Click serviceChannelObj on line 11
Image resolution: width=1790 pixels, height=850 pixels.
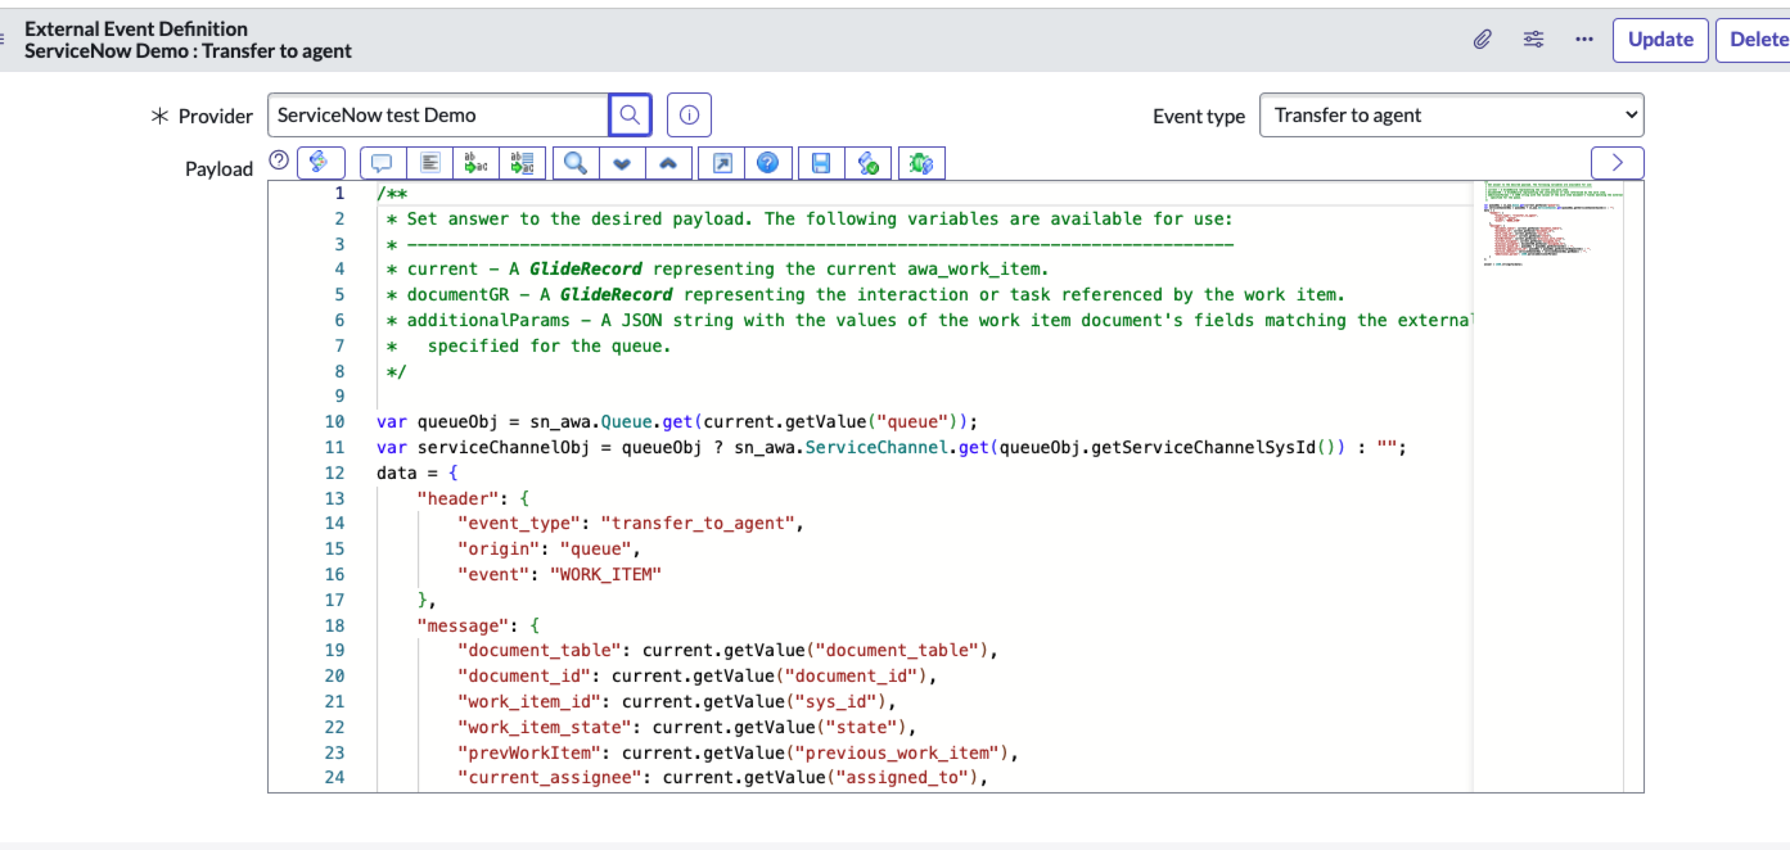(x=503, y=447)
